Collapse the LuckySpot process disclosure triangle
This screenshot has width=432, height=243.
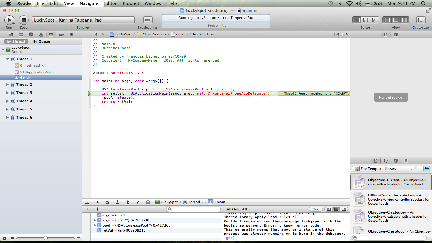coord(3,50)
